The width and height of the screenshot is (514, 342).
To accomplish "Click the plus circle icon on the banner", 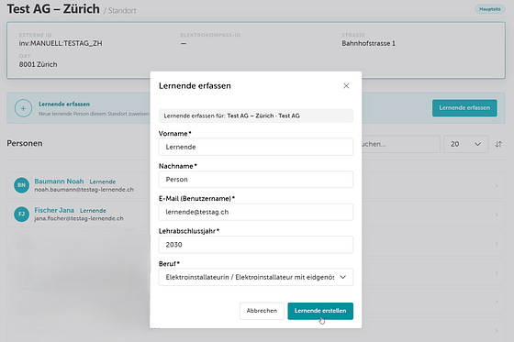I will point(23,108).
